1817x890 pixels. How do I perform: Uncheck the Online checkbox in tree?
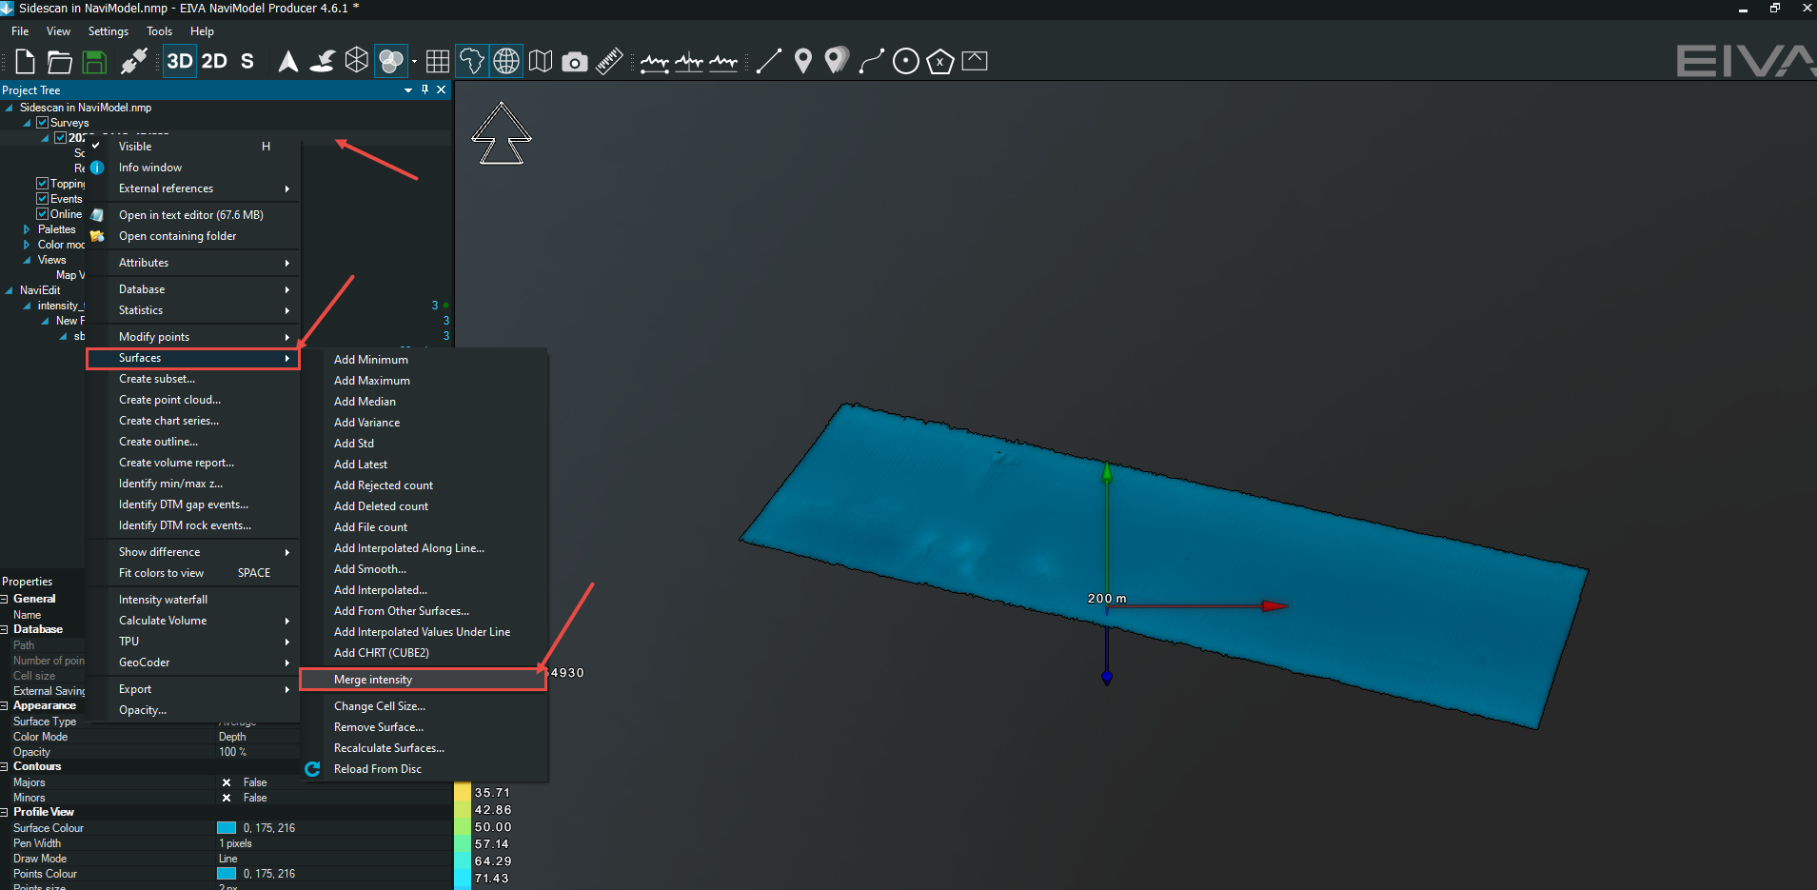42,214
